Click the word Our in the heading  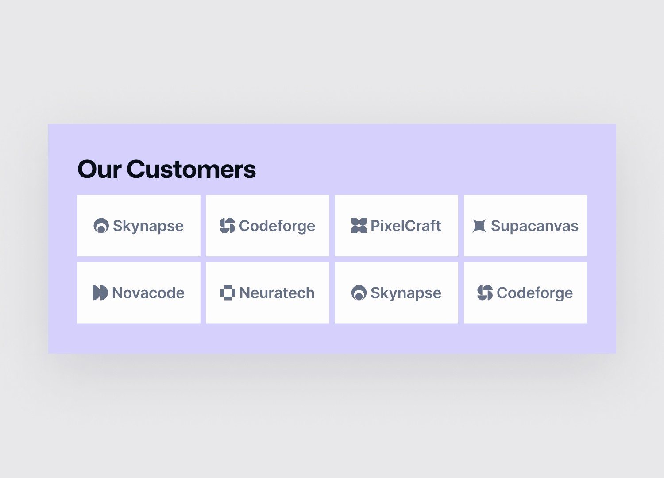click(100, 170)
